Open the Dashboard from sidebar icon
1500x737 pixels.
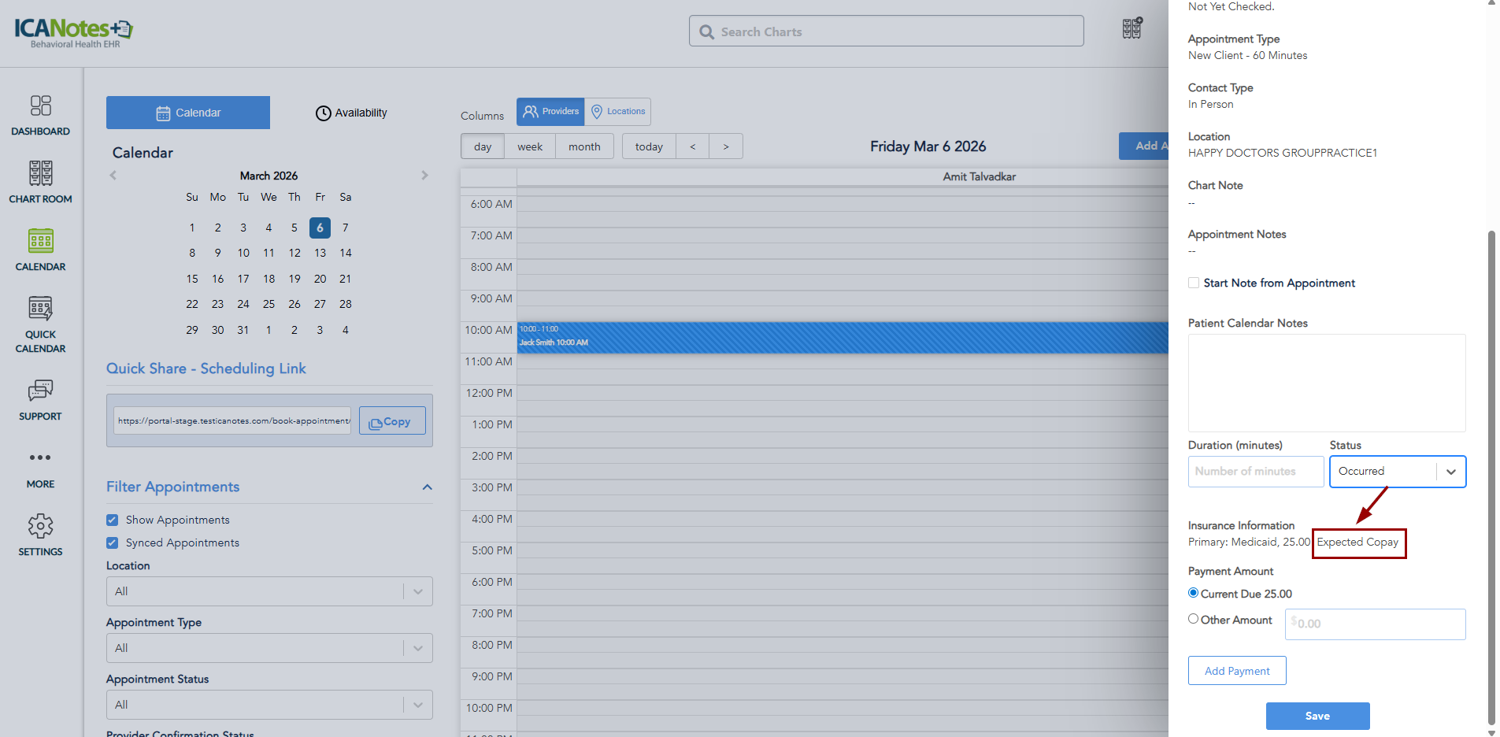coord(40,106)
